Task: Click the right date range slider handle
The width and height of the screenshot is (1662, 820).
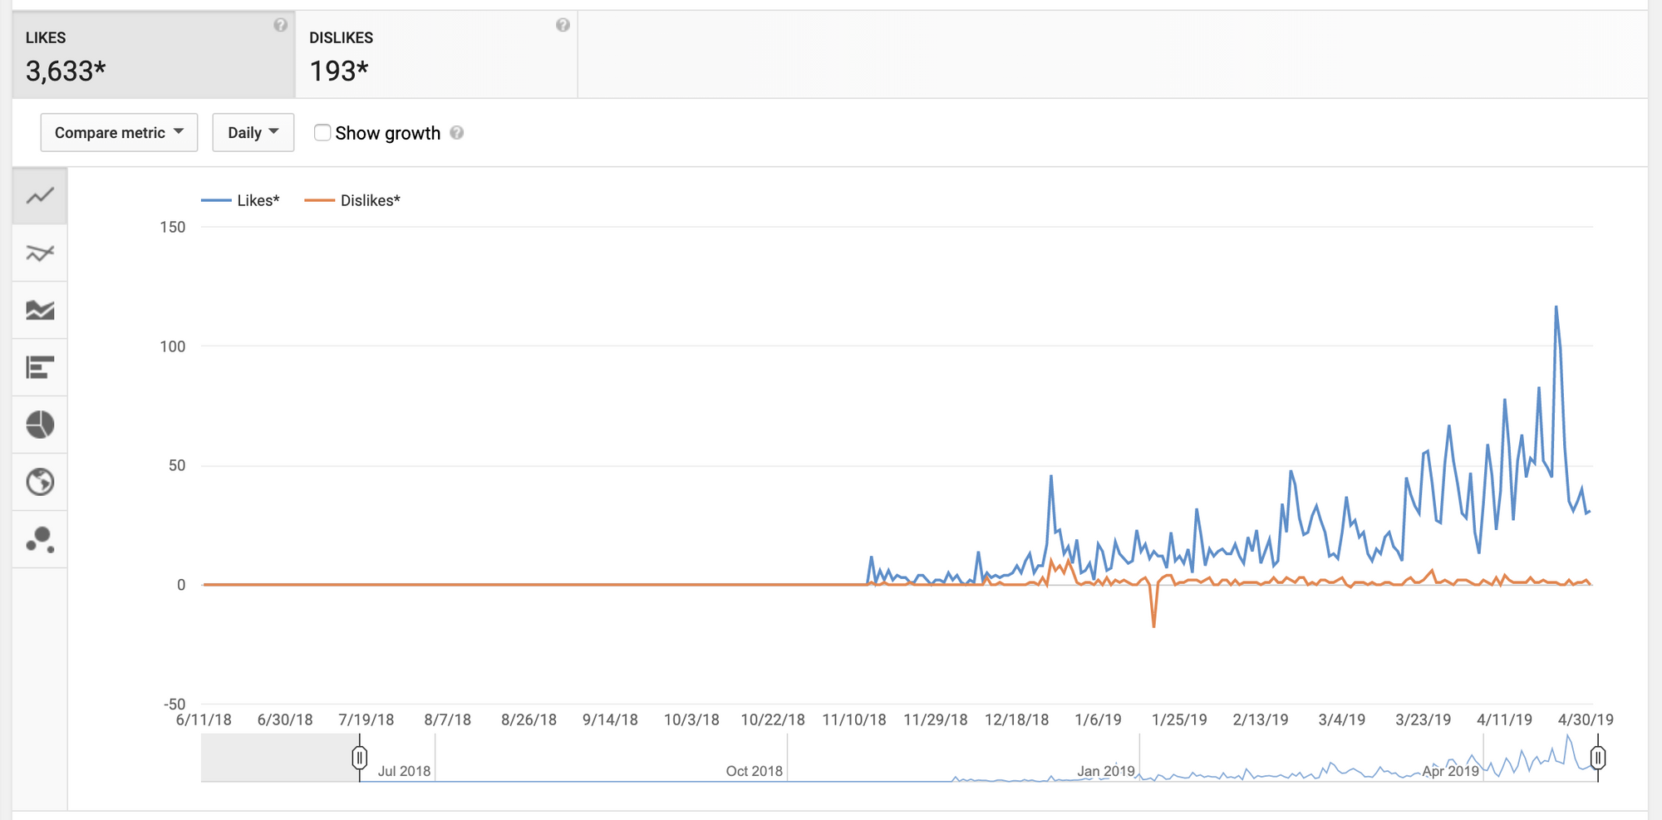Action: [1597, 758]
